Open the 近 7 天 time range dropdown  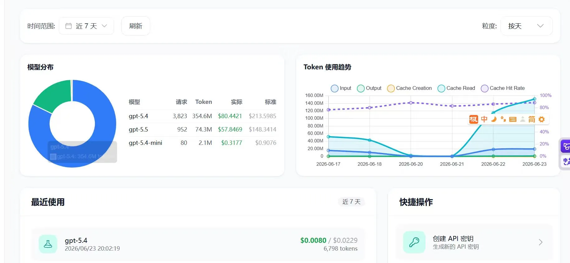pos(86,26)
